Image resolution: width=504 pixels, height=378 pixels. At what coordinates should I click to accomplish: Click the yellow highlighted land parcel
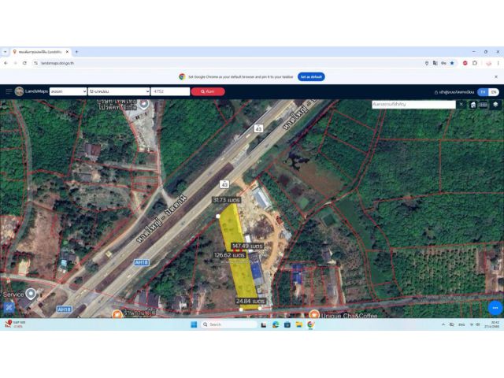[239, 258]
